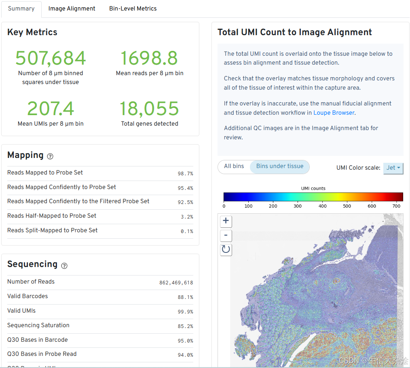Click the Mapping section heading
Screen dimensions: 410x368
coord(25,155)
